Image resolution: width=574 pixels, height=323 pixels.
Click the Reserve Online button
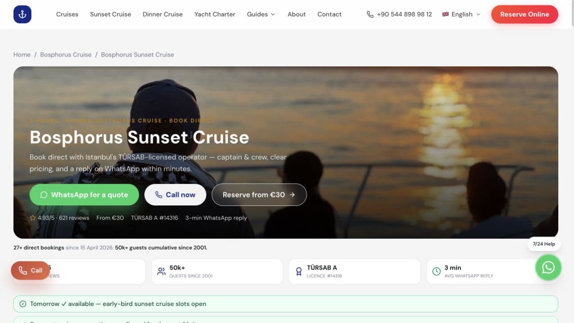[x=524, y=14]
